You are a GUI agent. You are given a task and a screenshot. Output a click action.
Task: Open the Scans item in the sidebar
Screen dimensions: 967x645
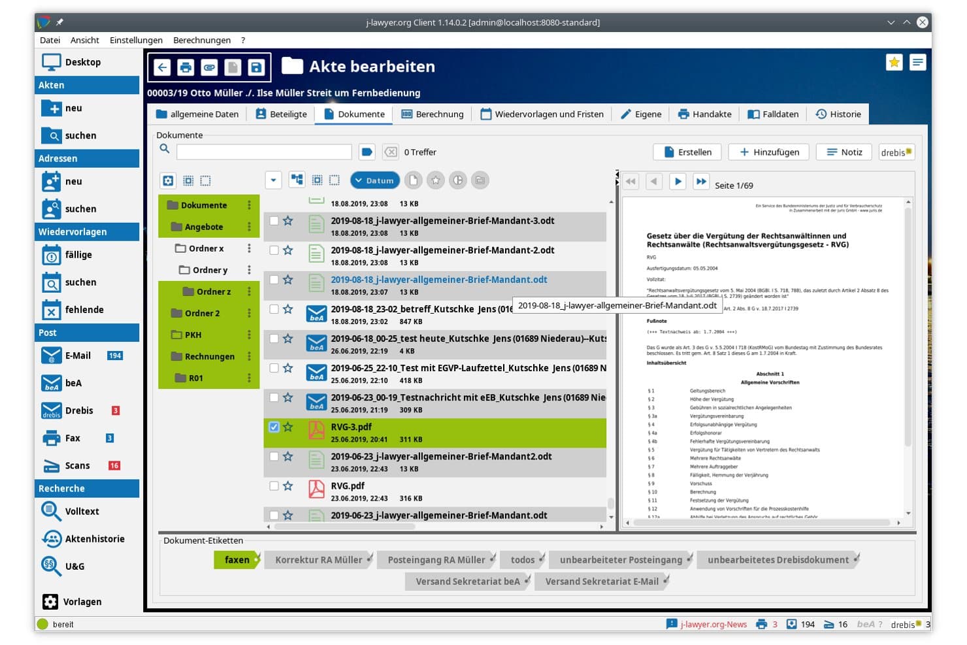click(77, 465)
